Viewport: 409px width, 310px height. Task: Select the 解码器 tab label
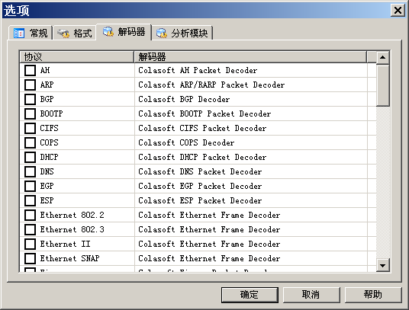(x=131, y=31)
